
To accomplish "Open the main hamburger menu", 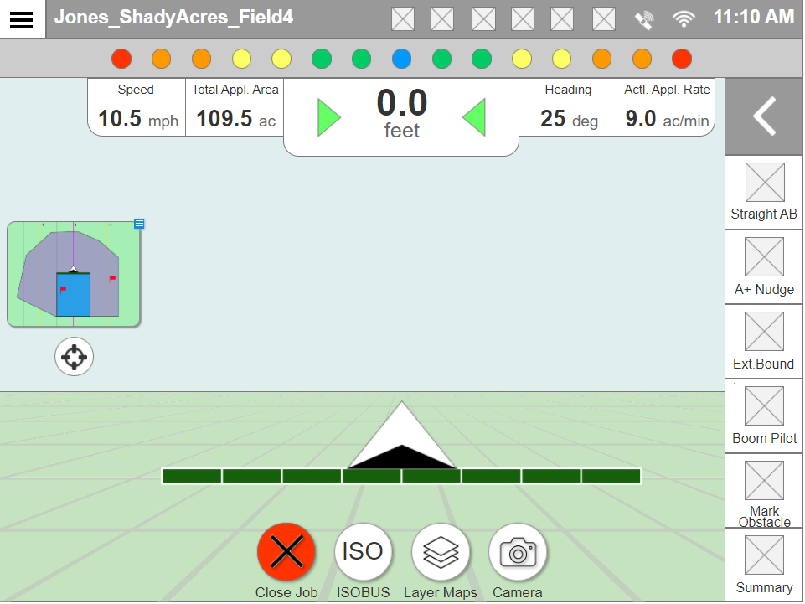I will click(x=22, y=18).
